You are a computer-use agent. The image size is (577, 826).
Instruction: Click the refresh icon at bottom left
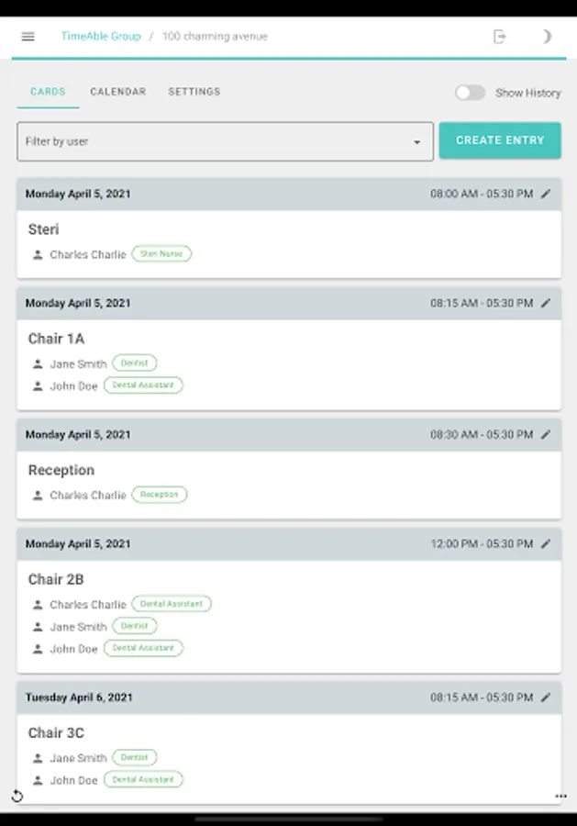pyautogui.click(x=17, y=796)
